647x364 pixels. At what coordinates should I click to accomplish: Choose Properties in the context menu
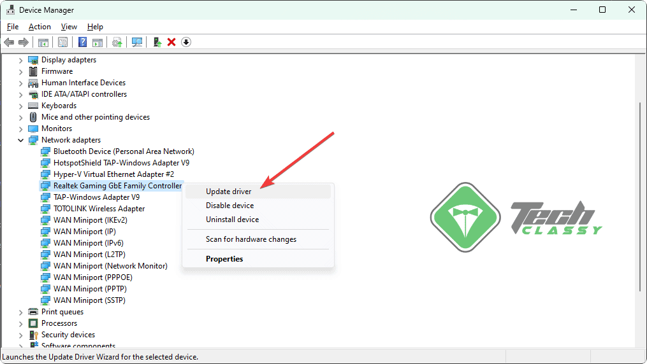pos(258,259)
